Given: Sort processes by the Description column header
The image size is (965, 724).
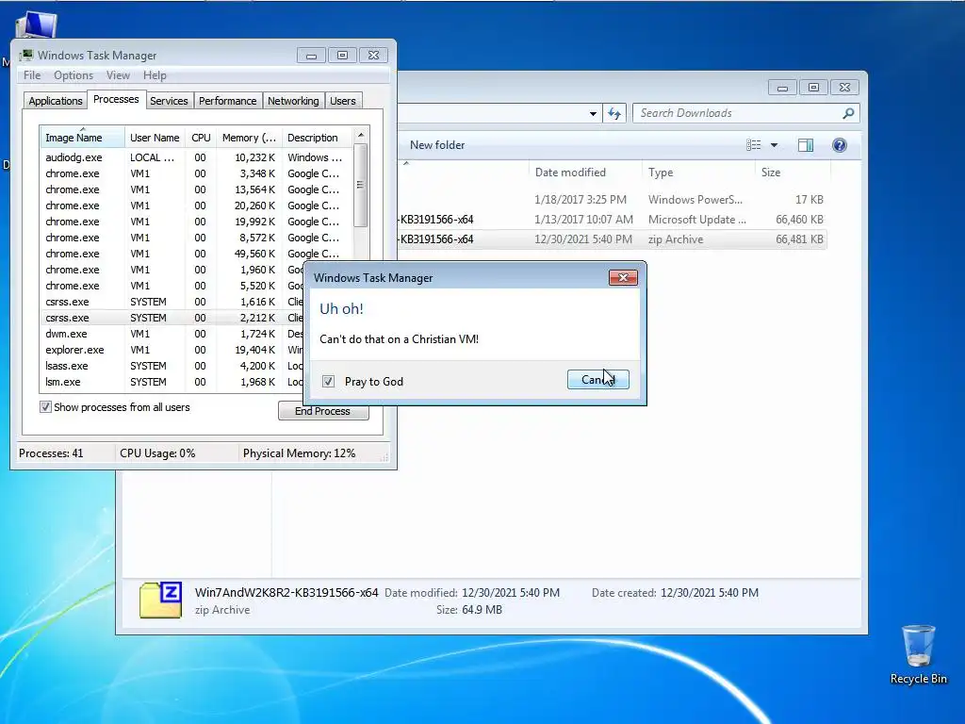Looking at the screenshot, I should [317, 138].
